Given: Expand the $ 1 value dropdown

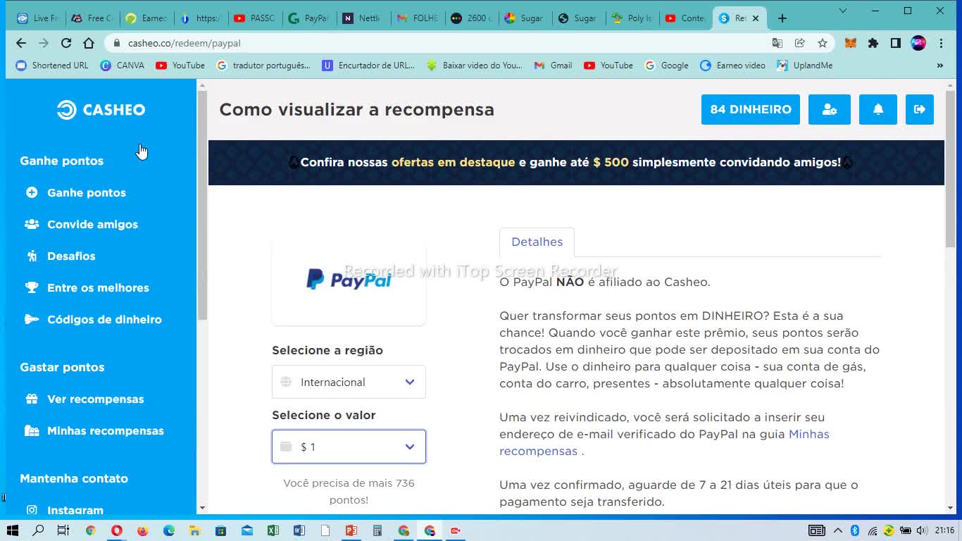Looking at the screenshot, I should pyautogui.click(x=349, y=447).
